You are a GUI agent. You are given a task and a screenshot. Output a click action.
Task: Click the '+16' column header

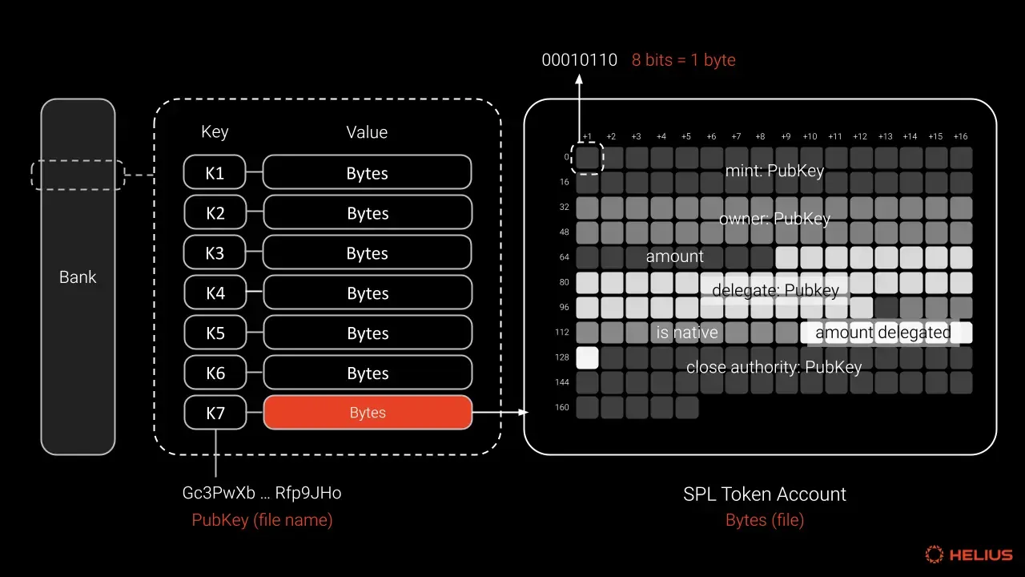pyautogui.click(x=960, y=137)
